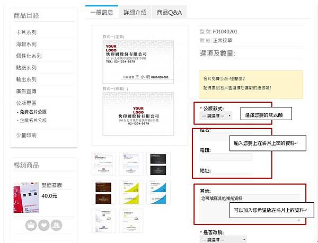The height and width of the screenshot is (243, 318).
Task: View the second white card style thumbnail
Action: (x=131, y=164)
